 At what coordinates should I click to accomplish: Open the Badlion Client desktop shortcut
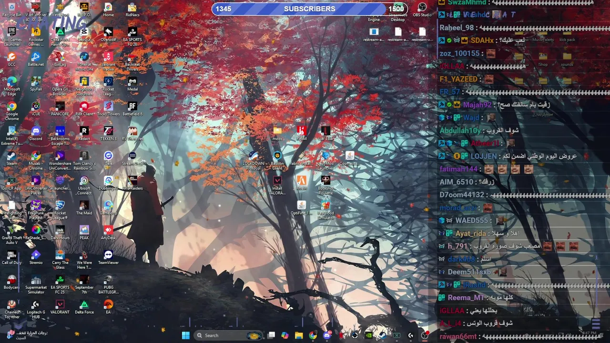277,161
